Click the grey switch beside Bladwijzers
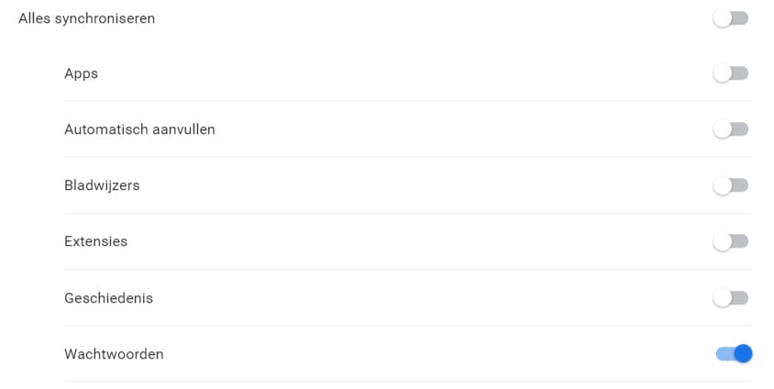This screenshot has width=774, height=389. coord(731,185)
